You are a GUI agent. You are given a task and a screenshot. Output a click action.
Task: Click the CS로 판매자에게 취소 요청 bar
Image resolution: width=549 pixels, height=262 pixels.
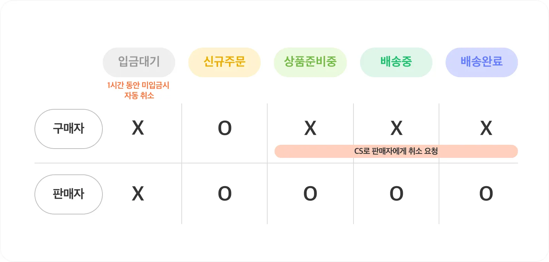tap(396, 151)
